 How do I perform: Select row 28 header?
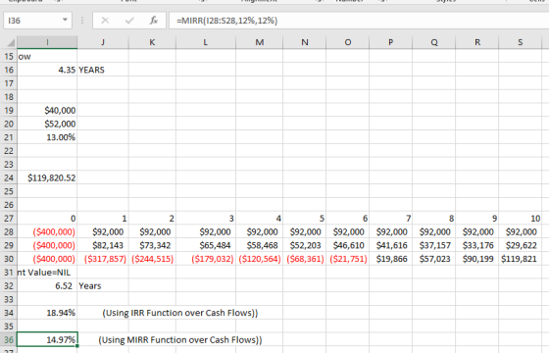coord(9,231)
